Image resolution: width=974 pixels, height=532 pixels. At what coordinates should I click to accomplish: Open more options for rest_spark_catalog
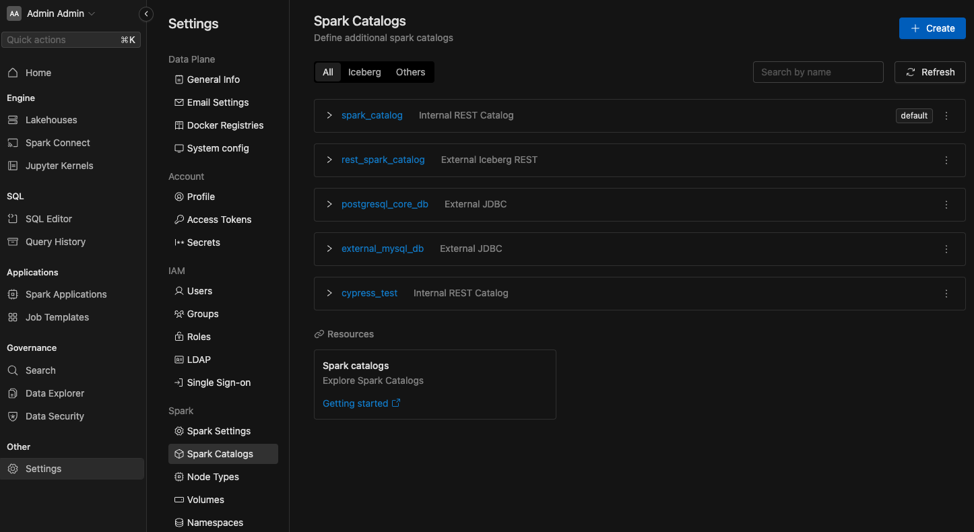click(x=946, y=160)
